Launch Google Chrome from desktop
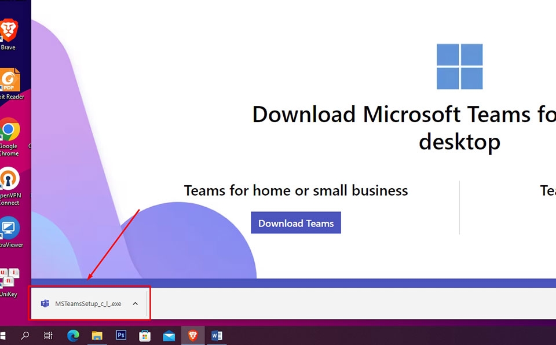The height and width of the screenshot is (345, 556). [x=10, y=137]
